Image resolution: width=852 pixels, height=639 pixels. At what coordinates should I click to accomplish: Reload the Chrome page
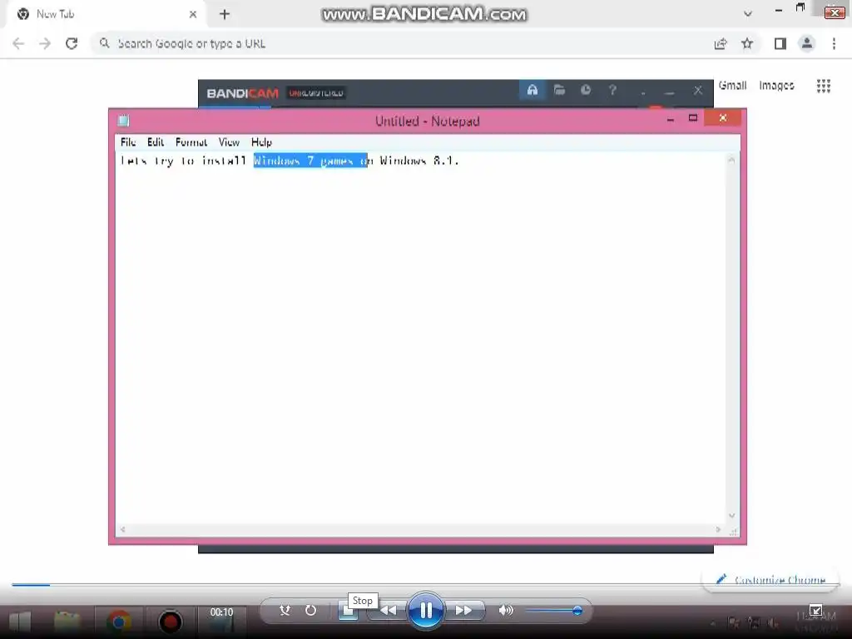(72, 43)
